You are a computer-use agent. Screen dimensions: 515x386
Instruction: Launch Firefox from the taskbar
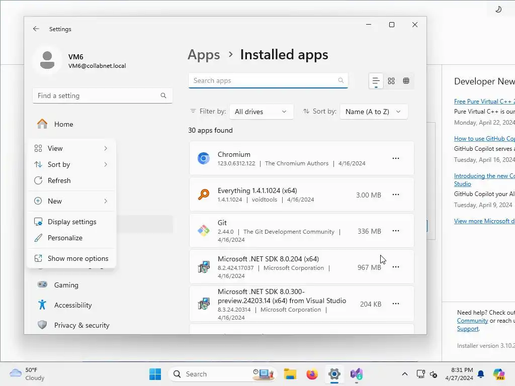point(312,374)
